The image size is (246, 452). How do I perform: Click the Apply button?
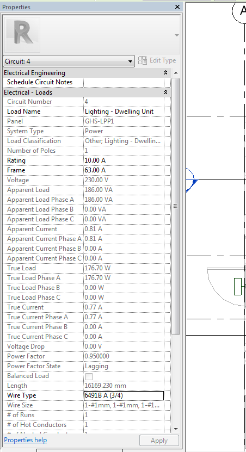pyautogui.click(x=159, y=441)
